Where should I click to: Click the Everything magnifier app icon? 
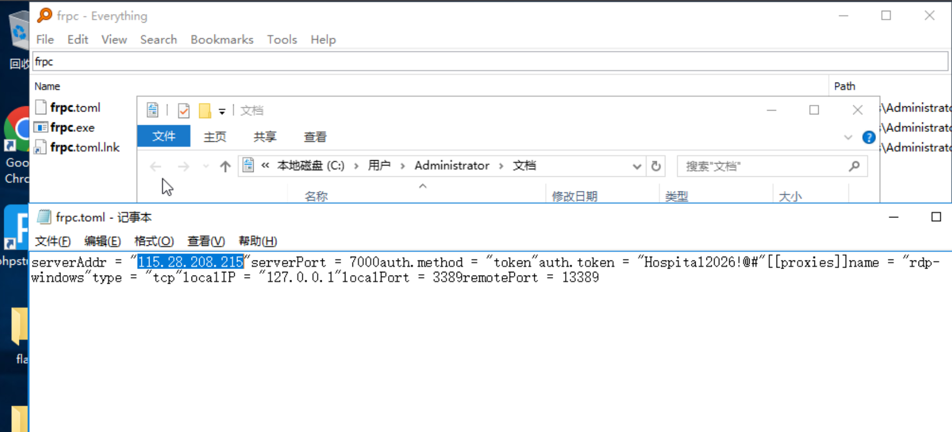[x=44, y=15]
